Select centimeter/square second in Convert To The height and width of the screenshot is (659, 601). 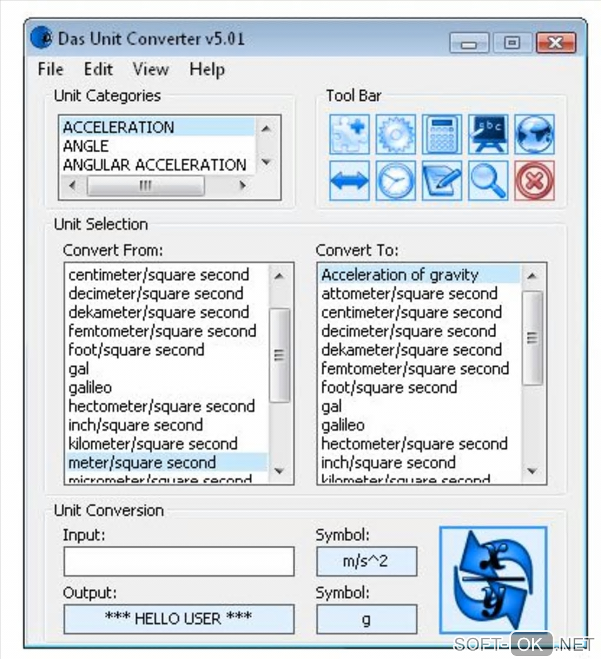[419, 312]
